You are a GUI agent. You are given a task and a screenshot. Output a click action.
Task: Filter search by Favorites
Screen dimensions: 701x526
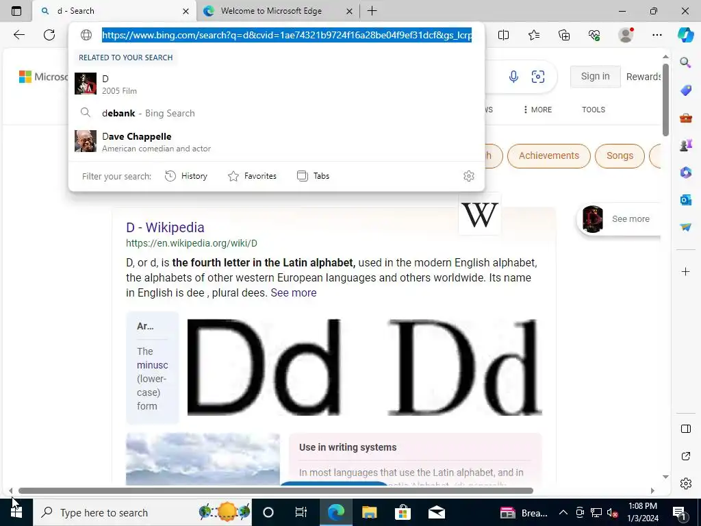pyautogui.click(x=252, y=176)
